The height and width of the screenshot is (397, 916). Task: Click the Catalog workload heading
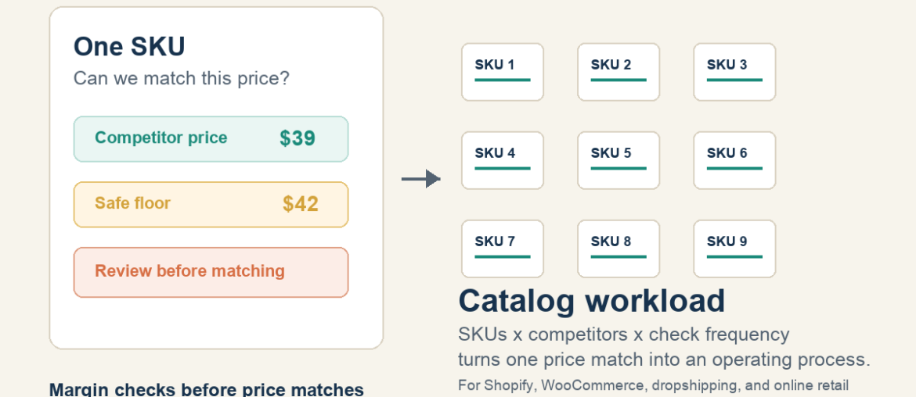click(x=592, y=302)
